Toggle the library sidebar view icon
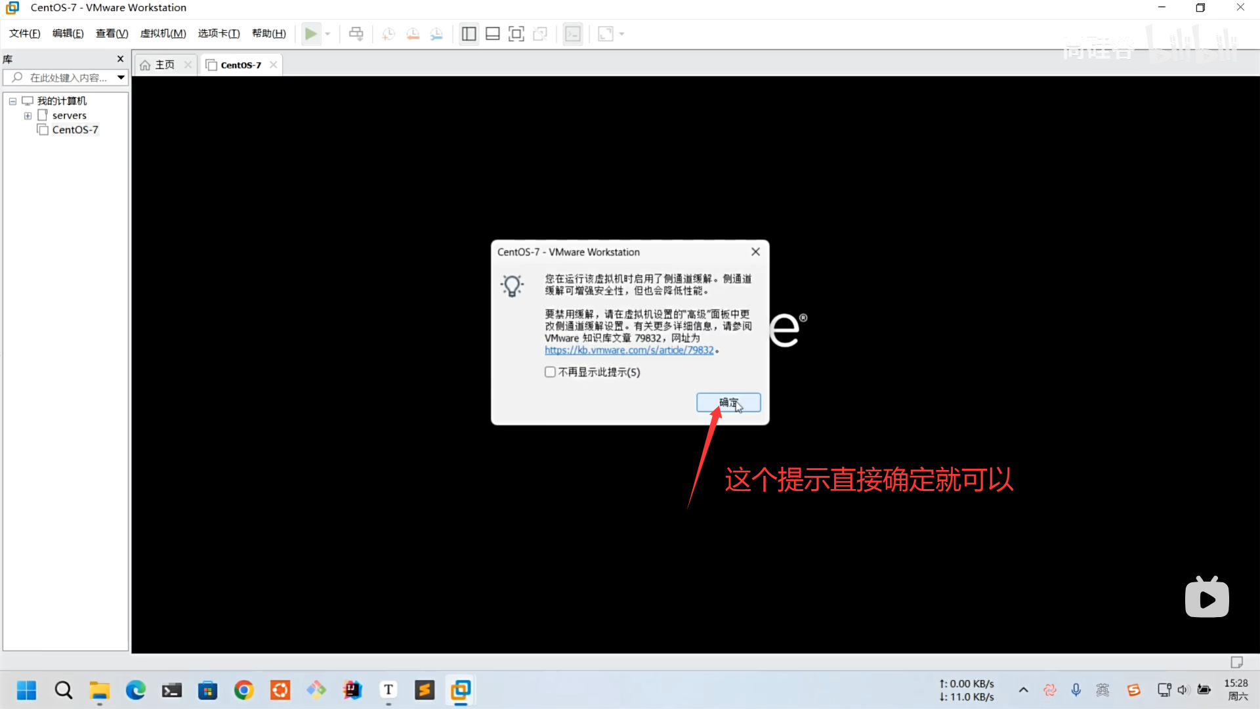Screen dimensions: 1260x709 469,33
